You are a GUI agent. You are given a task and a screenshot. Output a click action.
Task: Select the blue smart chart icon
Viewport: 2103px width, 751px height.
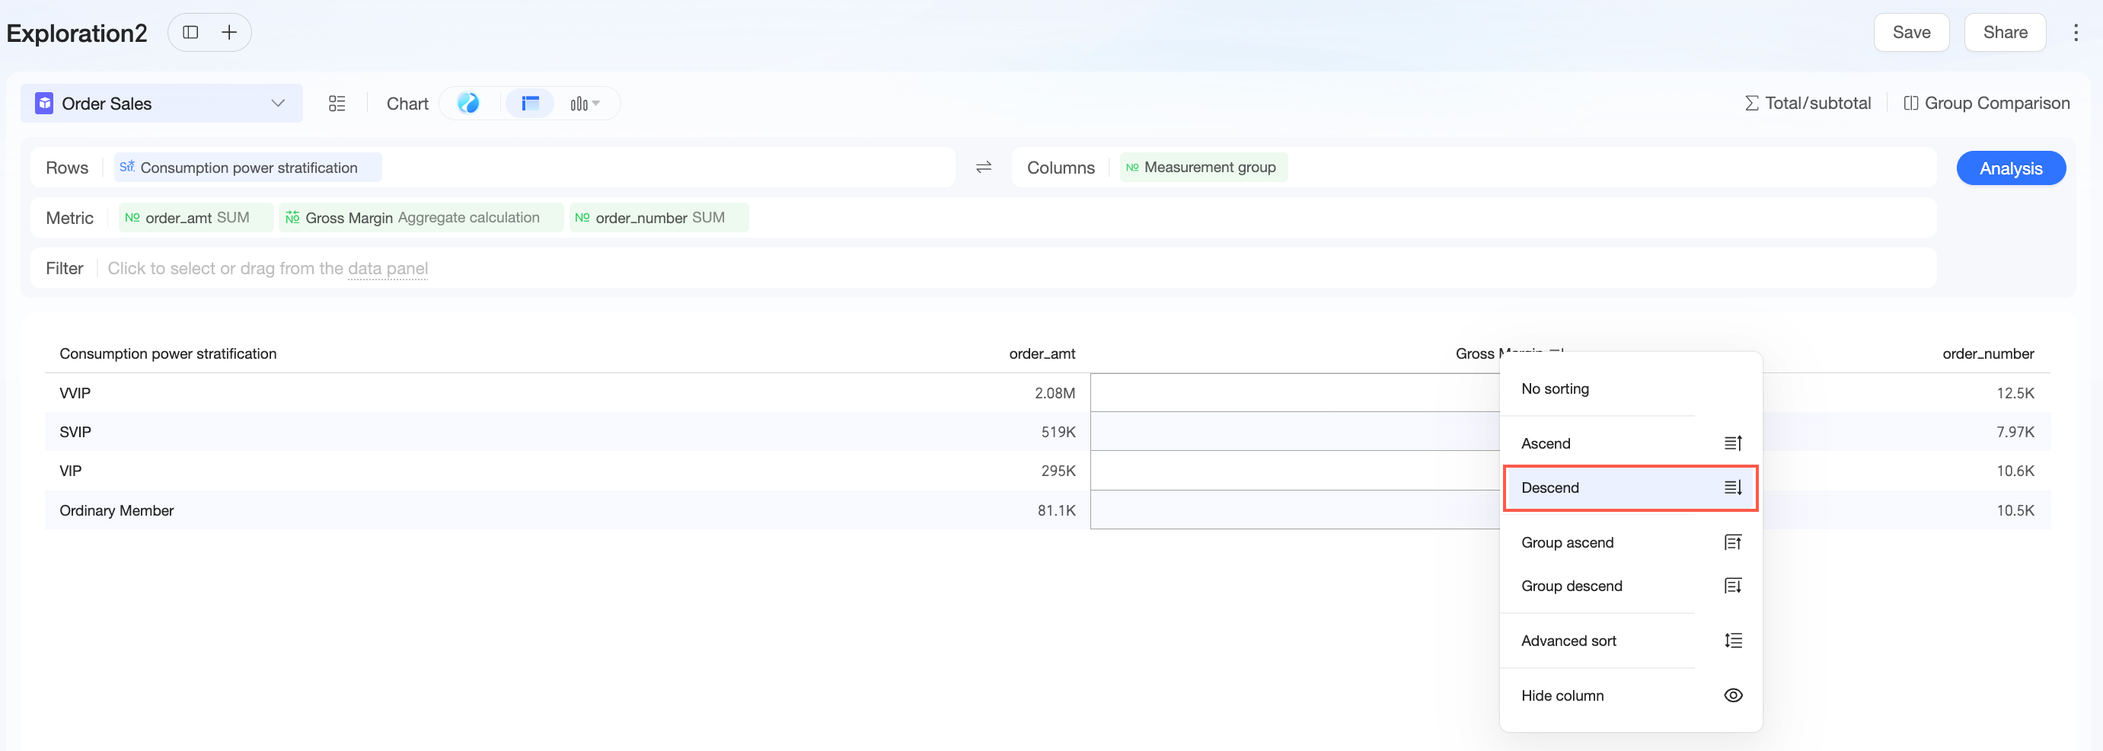[x=468, y=103]
